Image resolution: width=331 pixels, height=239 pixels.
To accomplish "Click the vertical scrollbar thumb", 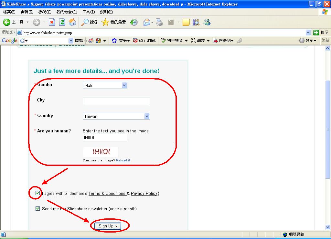I will [327, 129].
